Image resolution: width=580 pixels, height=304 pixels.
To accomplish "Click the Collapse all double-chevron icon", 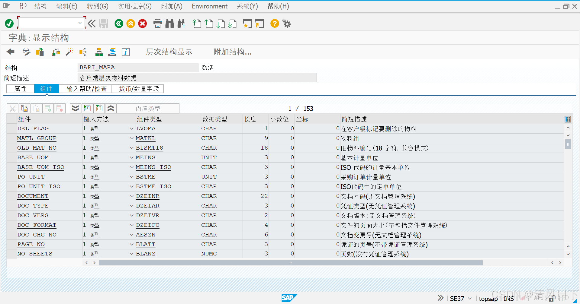I will point(111,108).
